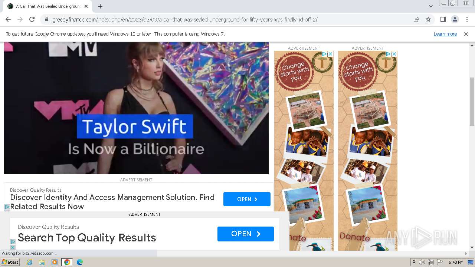The width and height of the screenshot is (475, 267).
Task: Open Action Center flag icon
Action: (x=439, y=262)
